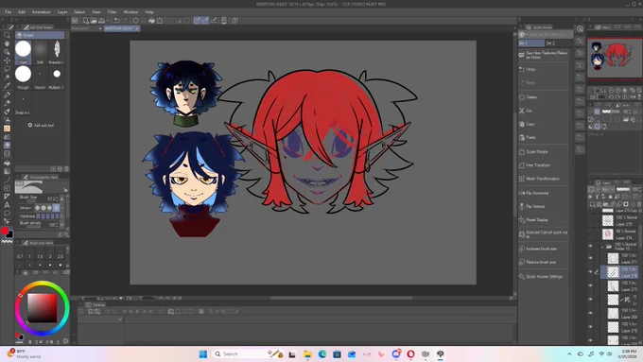The height and width of the screenshot is (362, 643).
Task: Click the red foreground color swatch
Action: click(x=5, y=232)
